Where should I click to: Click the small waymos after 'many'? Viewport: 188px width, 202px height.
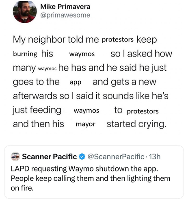(x=47, y=69)
